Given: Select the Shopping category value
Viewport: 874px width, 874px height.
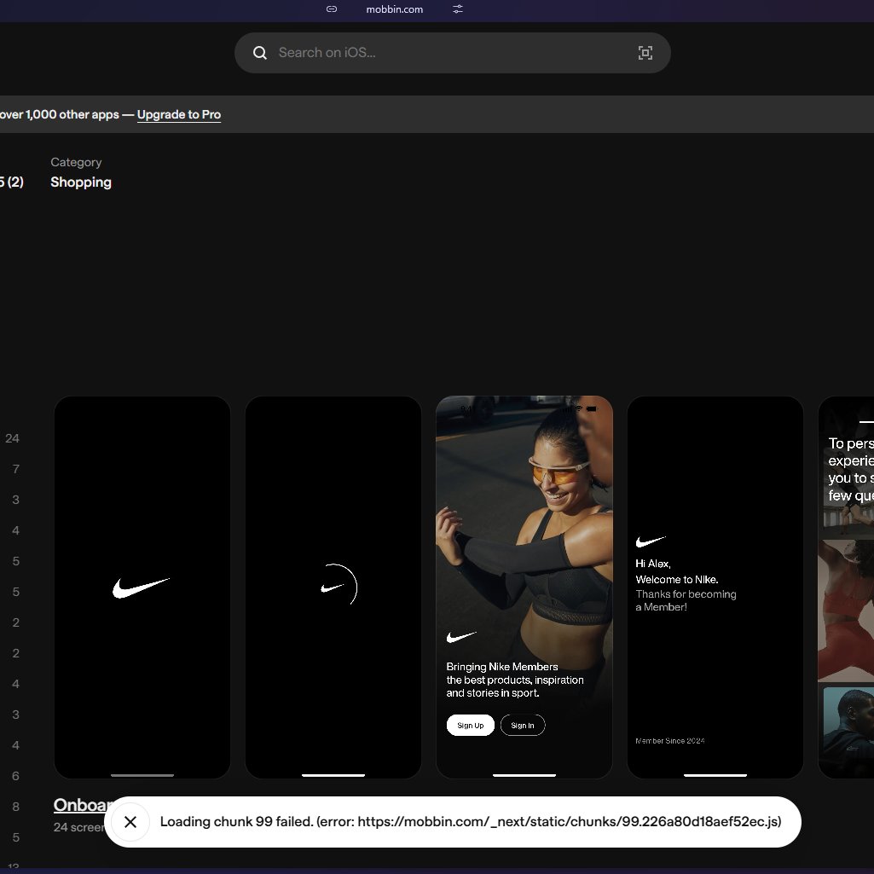Looking at the screenshot, I should [81, 182].
